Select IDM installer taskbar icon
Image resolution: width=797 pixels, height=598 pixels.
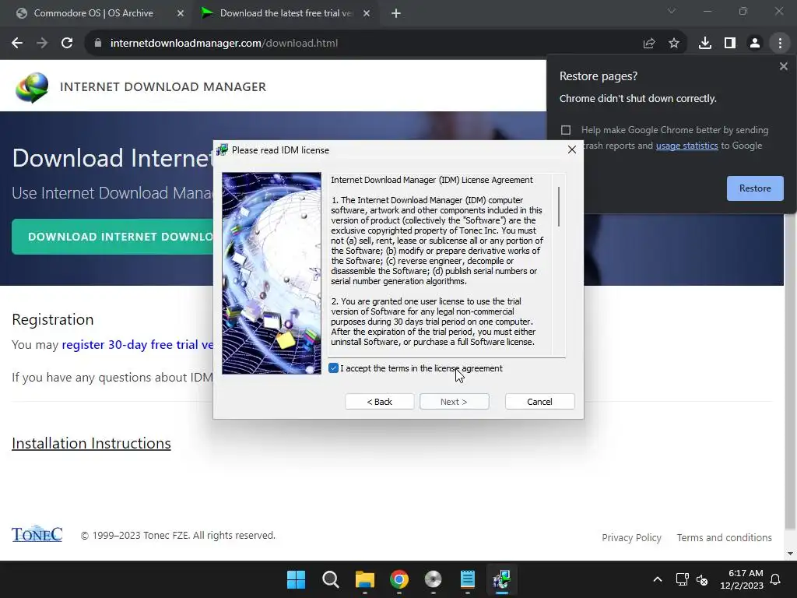502,579
